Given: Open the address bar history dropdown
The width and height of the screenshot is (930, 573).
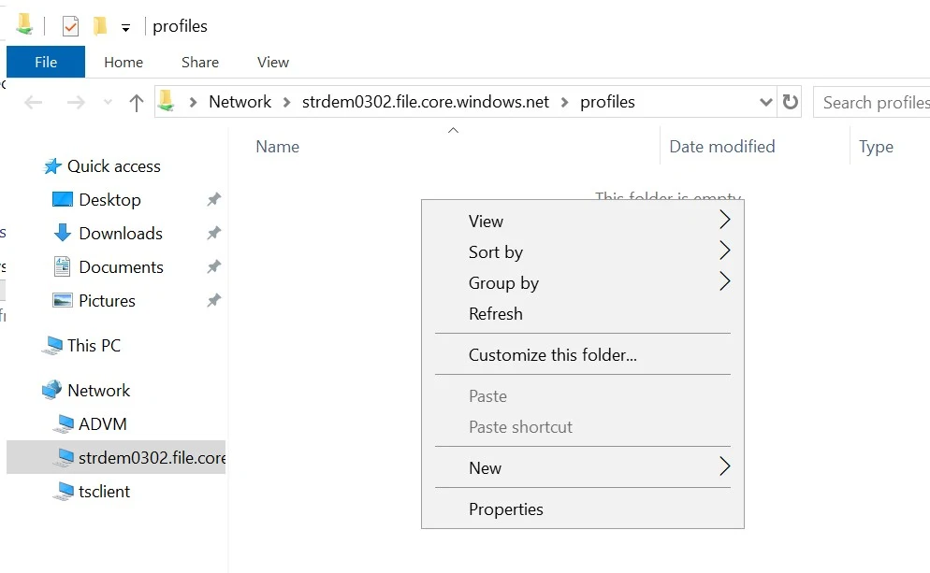Looking at the screenshot, I should coord(765,102).
